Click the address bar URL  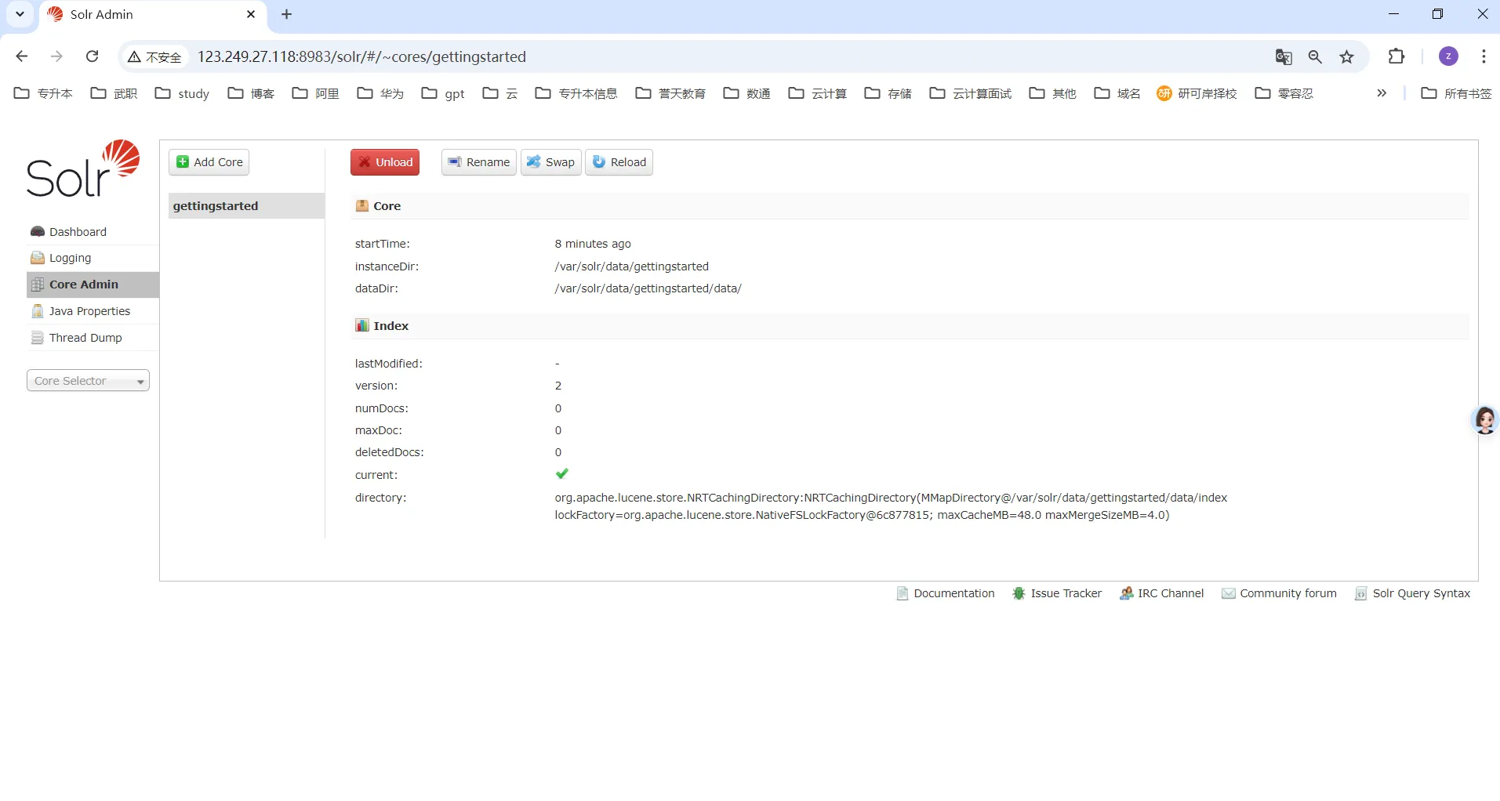[x=361, y=56]
